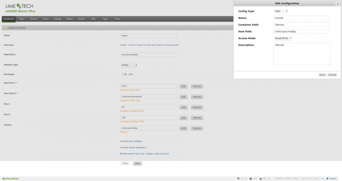Remove the movies path entry
This screenshot has height=181, width=342.
197,128
